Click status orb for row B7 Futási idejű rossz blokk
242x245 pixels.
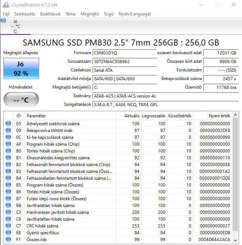[x=8, y=198]
